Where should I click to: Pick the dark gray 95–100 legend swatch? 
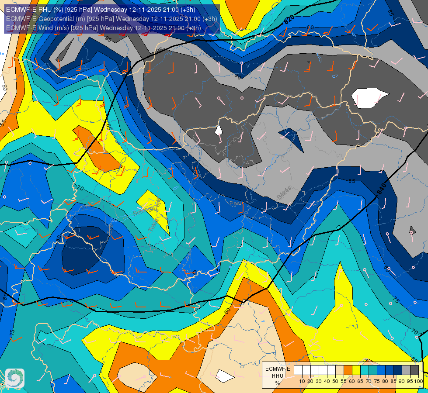414,370
